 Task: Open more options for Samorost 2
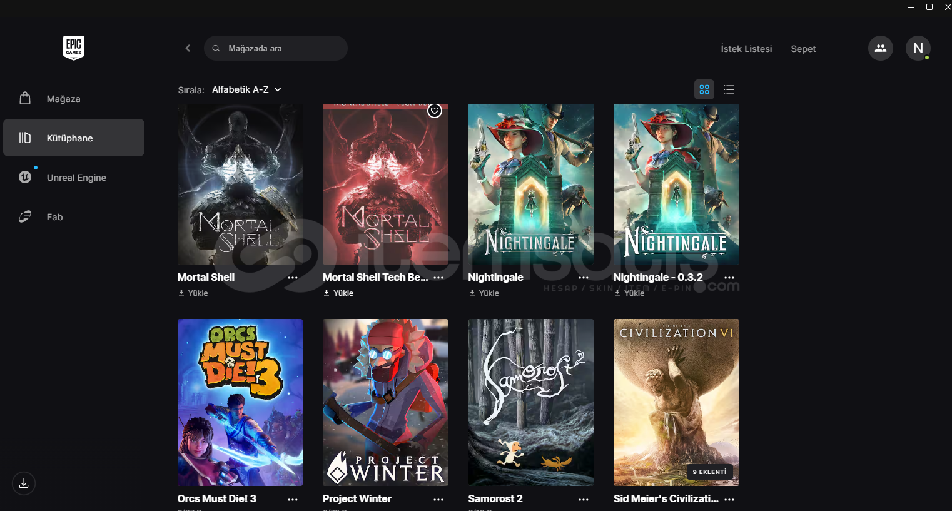[584, 499]
